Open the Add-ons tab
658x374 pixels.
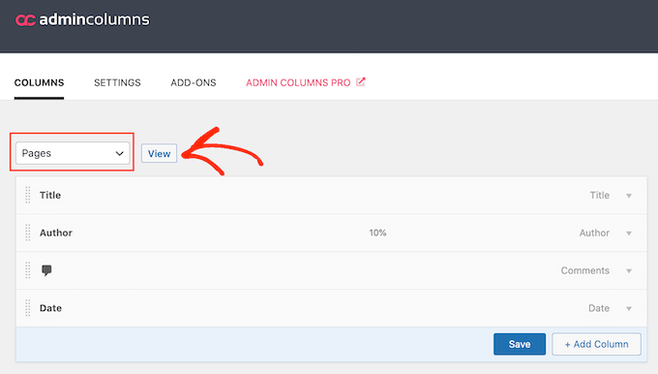(x=194, y=82)
